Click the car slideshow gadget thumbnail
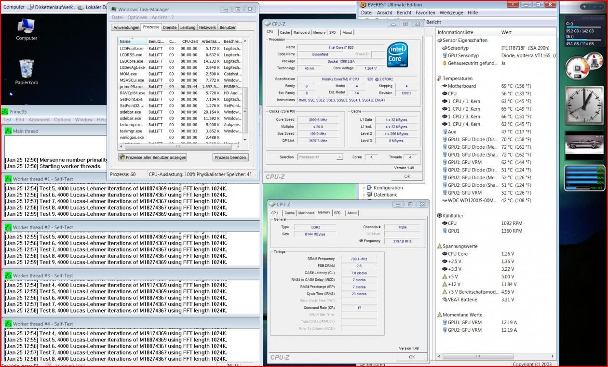 point(584,145)
